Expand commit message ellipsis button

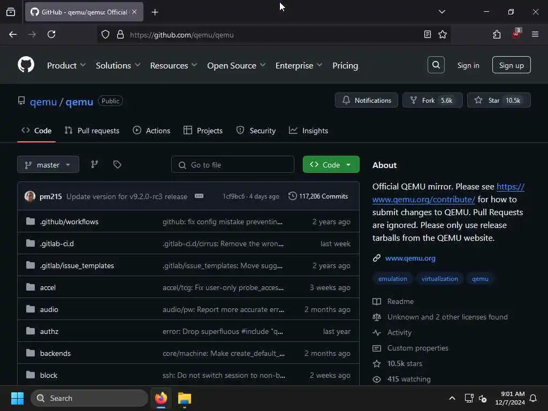click(199, 196)
